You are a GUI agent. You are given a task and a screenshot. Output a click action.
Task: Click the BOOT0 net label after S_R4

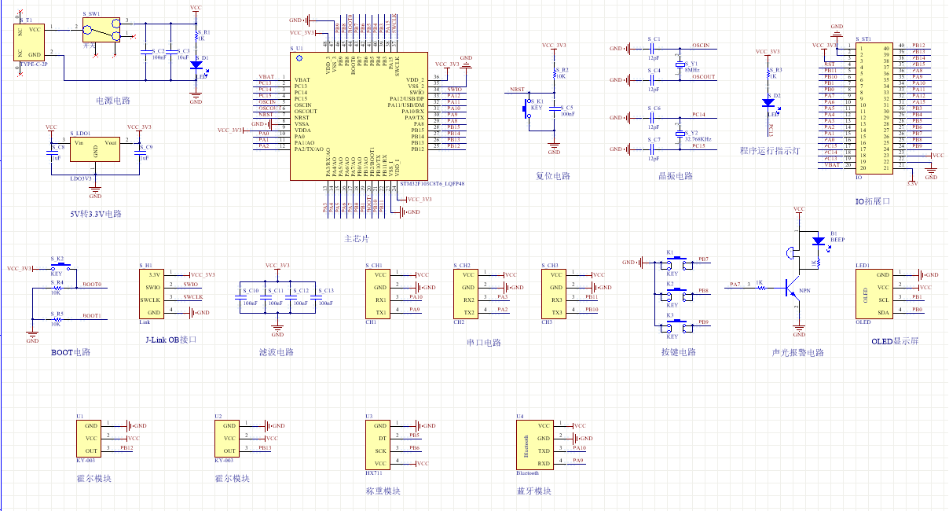click(x=92, y=285)
